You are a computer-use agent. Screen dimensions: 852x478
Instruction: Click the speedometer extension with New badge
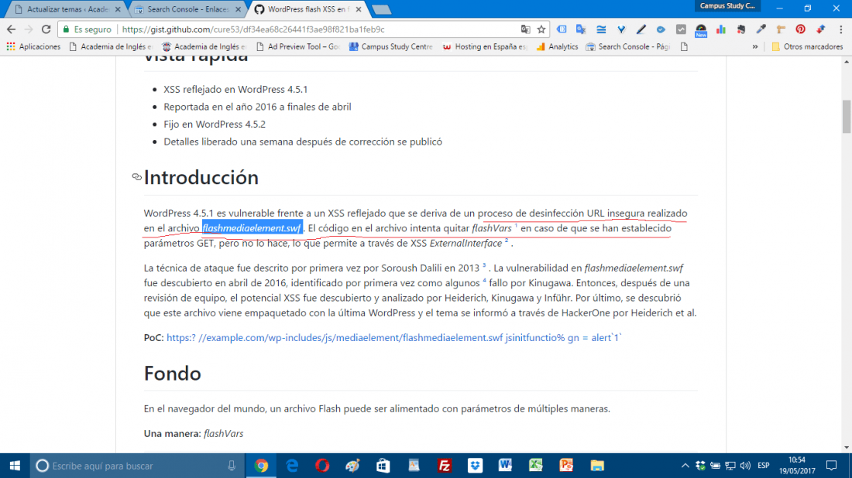(x=701, y=30)
